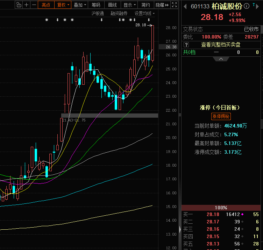Click 买二 price 28.17

click(213, 222)
